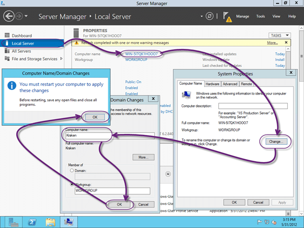Select the Workgroup radio button

pos(72,184)
